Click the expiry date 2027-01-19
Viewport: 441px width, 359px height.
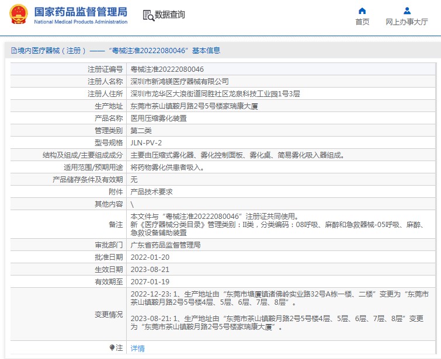click(x=150, y=281)
